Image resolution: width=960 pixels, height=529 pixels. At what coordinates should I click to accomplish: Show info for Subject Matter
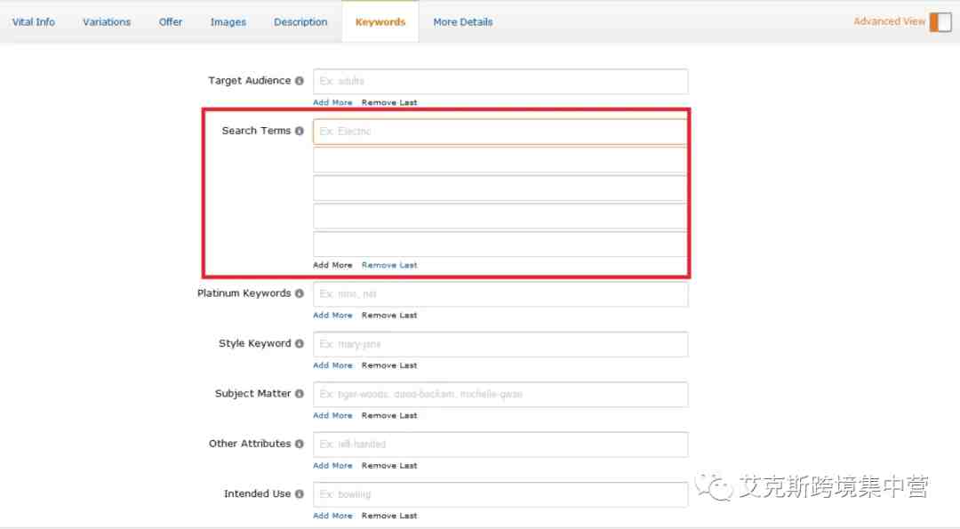pos(299,394)
